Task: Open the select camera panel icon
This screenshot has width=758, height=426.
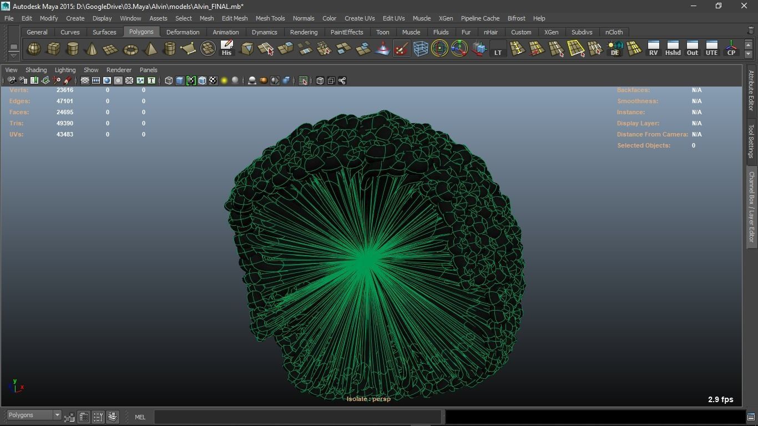Action: (x=12, y=81)
